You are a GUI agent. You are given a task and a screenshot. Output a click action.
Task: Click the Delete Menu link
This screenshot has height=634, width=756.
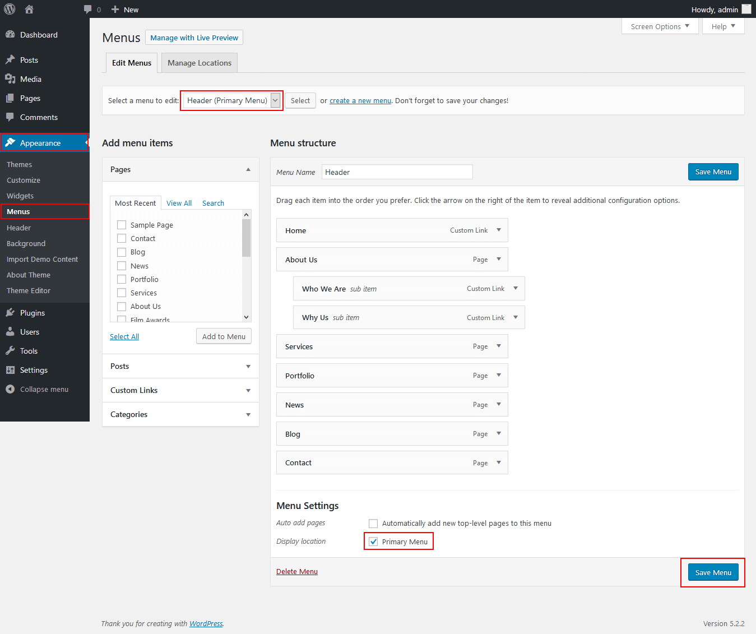tap(297, 571)
